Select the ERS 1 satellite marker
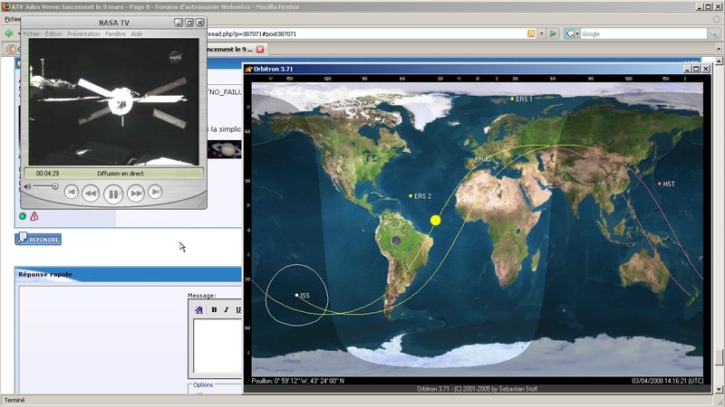Screen dimensions: 725x407 point(512,99)
